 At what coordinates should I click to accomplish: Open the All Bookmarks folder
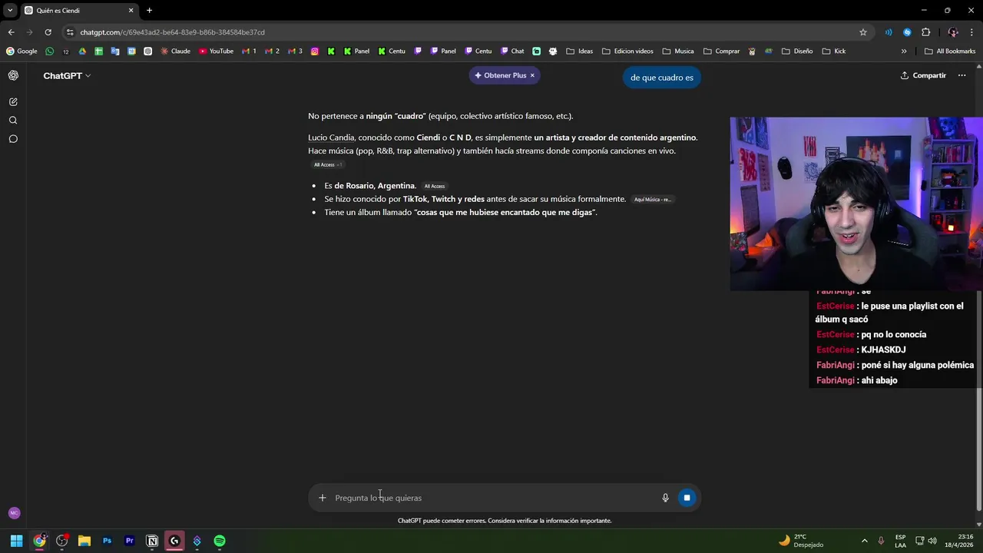pyautogui.click(x=950, y=51)
